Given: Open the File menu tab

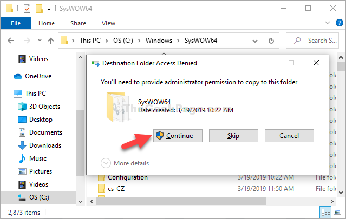Looking at the screenshot, I should 16,23.
